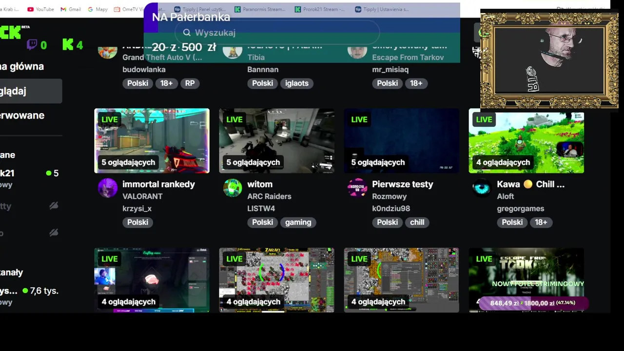Click the k0ndziu98 channel avatar
The height and width of the screenshot is (351, 624).
pyautogui.click(x=357, y=188)
